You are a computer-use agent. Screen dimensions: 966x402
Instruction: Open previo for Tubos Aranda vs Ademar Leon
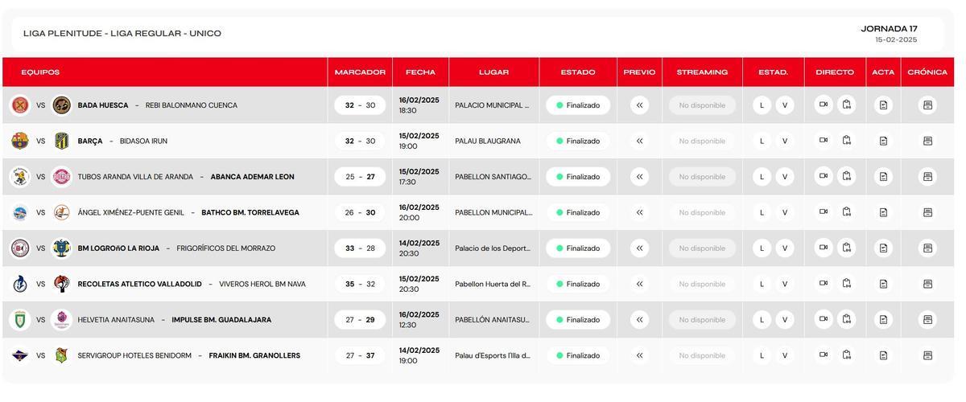[x=640, y=177]
